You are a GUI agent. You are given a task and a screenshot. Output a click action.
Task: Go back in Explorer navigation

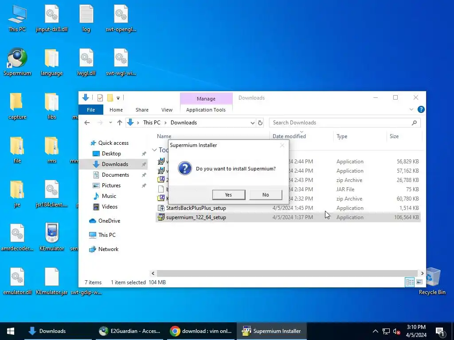tap(87, 123)
